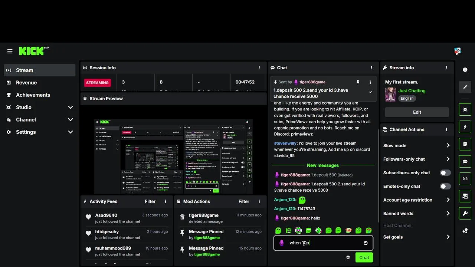The image size is (475, 267).
Task: Open Session Info three-dot menu
Action: click(x=259, y=68)
